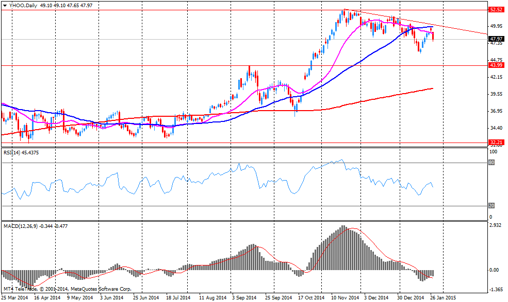Viewport: 508px width, 302px height.
Task: Click the 18 Jul 2014 date label
Action: 178,297
